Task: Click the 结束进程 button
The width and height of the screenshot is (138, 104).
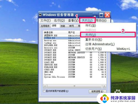Action: pyautogui.click(x=97, y=92)
